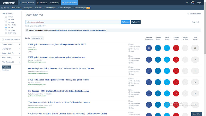View Backlinks for the youtube.com result
The image size is (206, 116).
pos(134,47)
